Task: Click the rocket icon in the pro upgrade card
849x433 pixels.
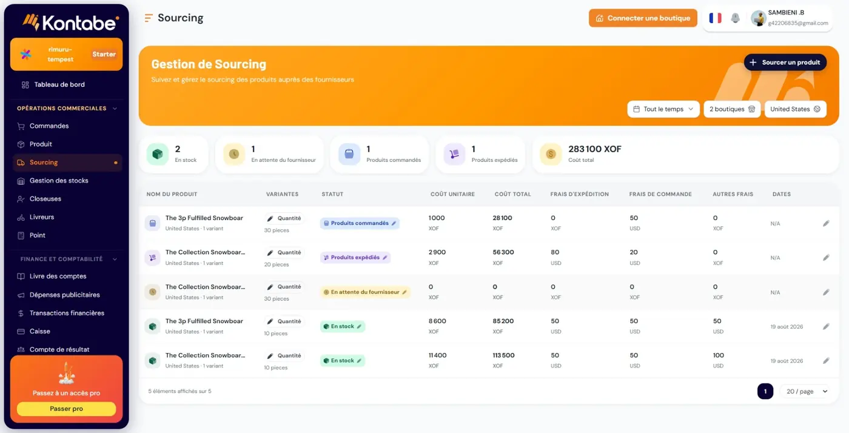Action: 66,374
